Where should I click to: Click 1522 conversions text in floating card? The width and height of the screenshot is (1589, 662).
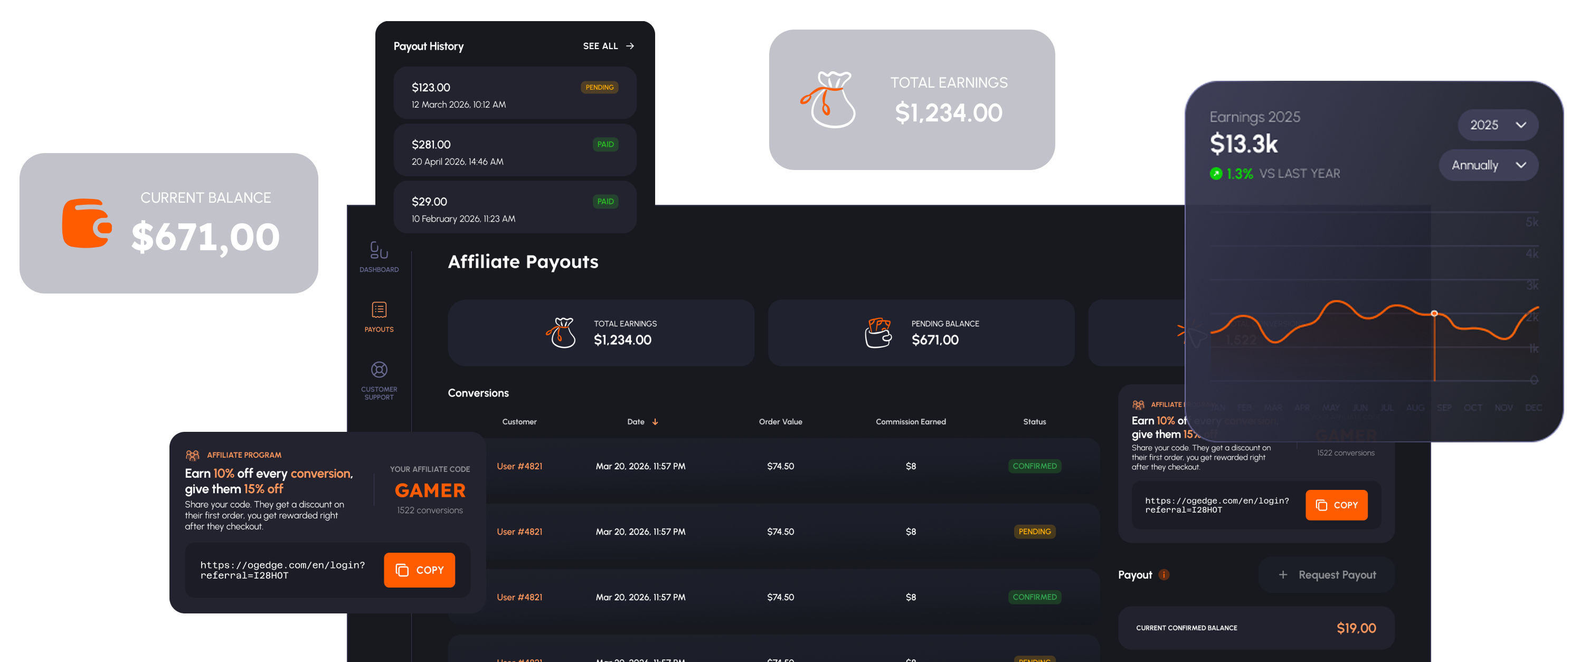(430, 510)
